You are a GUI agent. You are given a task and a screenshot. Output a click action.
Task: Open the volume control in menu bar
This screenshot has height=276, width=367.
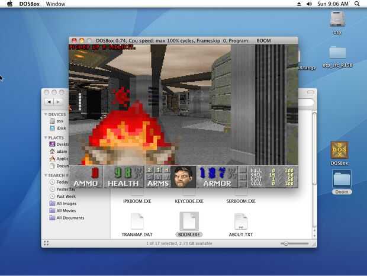(309, 4)
